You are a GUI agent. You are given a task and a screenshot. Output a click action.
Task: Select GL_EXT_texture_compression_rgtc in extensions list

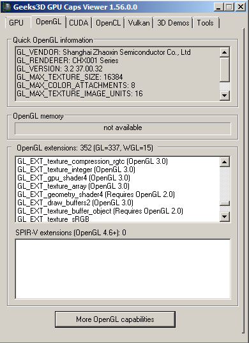[x=93, y=161]
